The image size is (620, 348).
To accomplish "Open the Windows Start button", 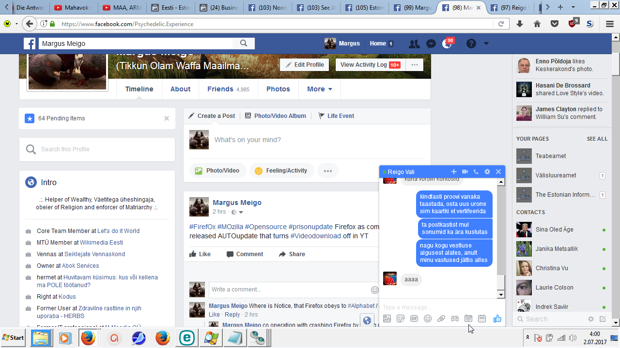I will click(14, 338).
